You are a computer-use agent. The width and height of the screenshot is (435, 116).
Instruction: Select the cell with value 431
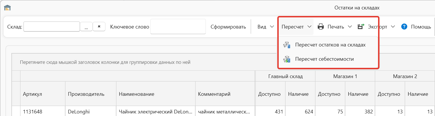(270, 111)
